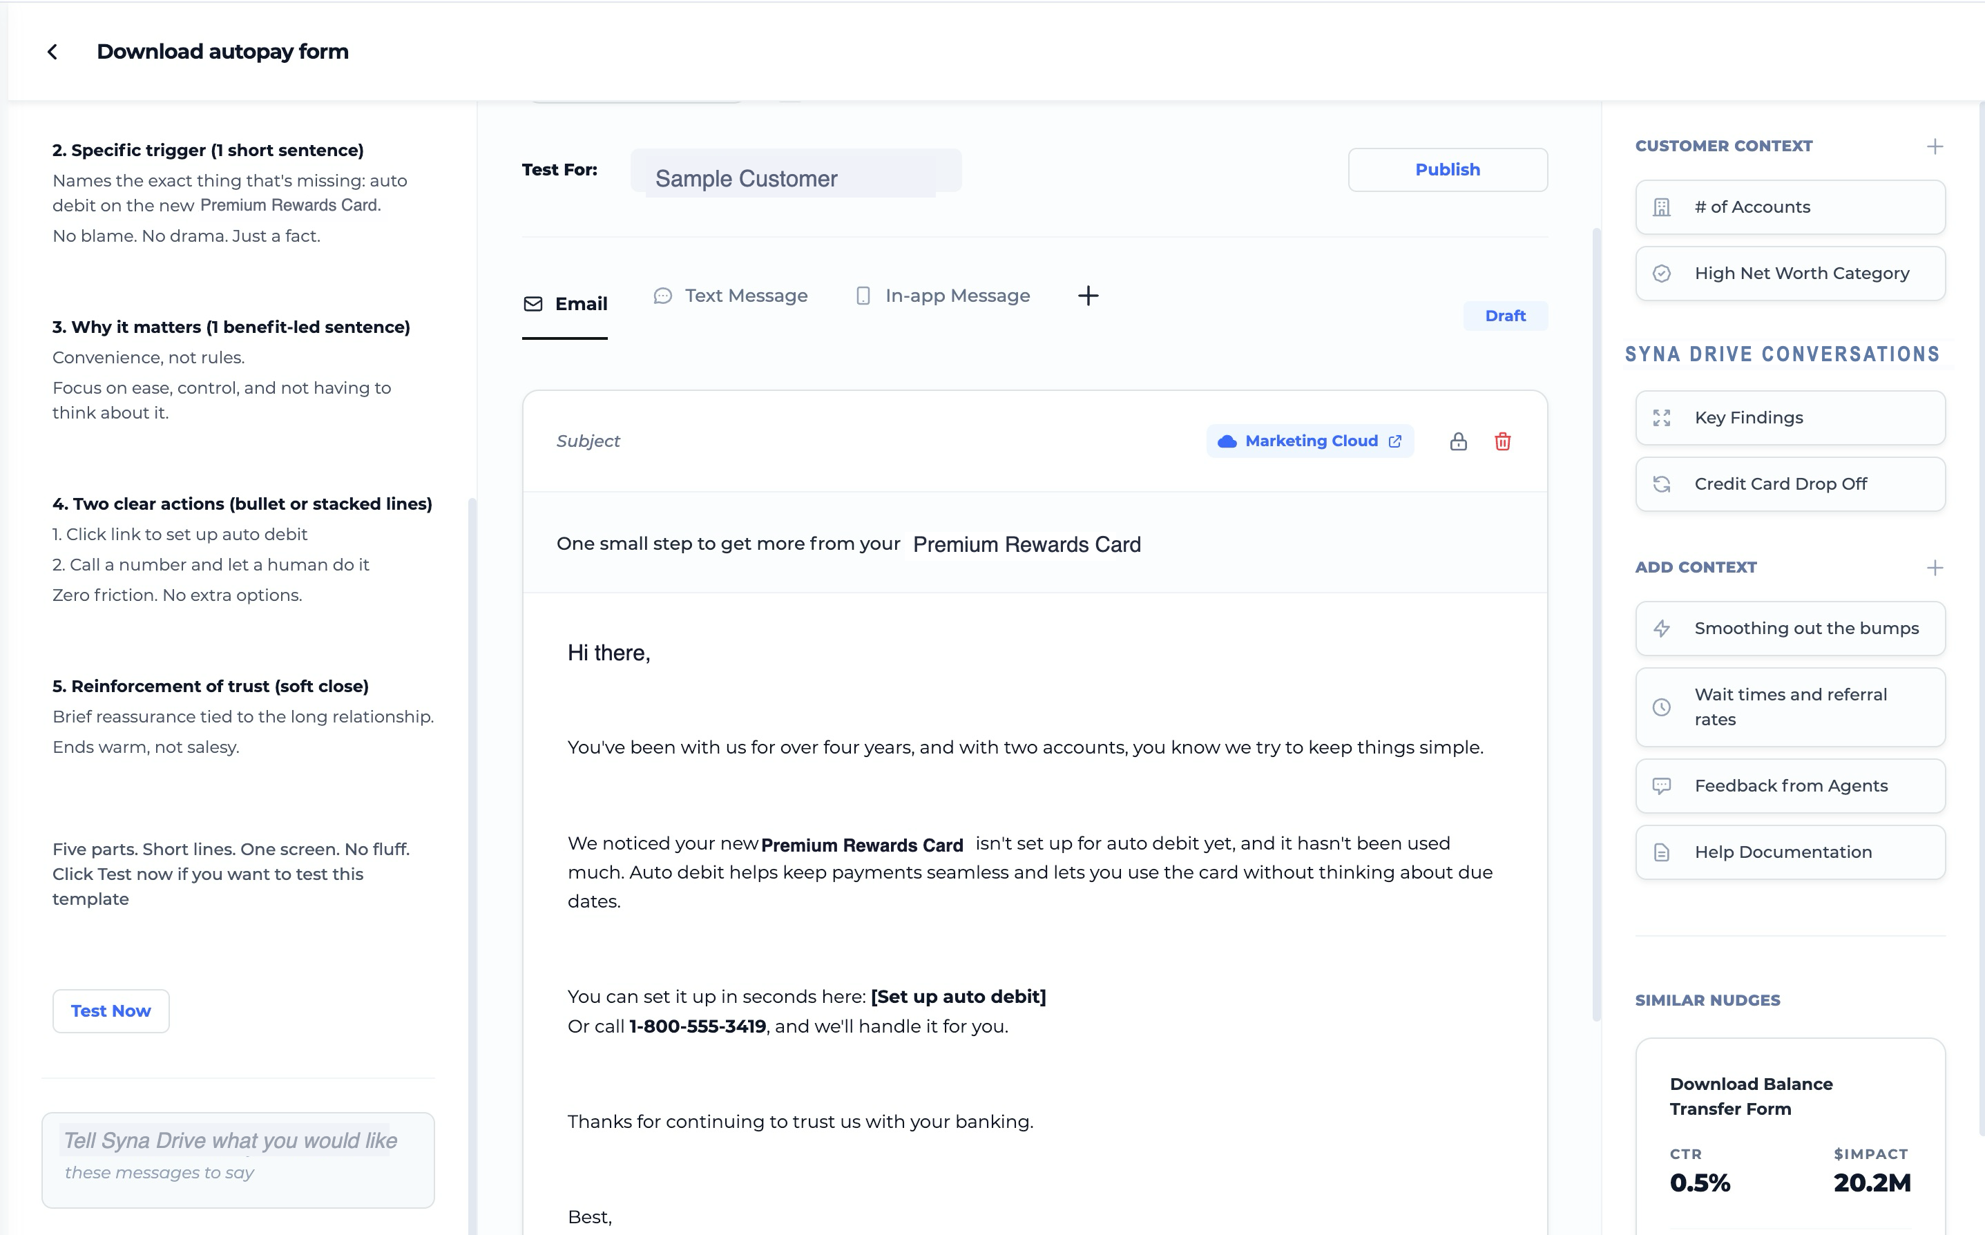Open the Download Balance Transfer Form nudge

[1790, 1137]
